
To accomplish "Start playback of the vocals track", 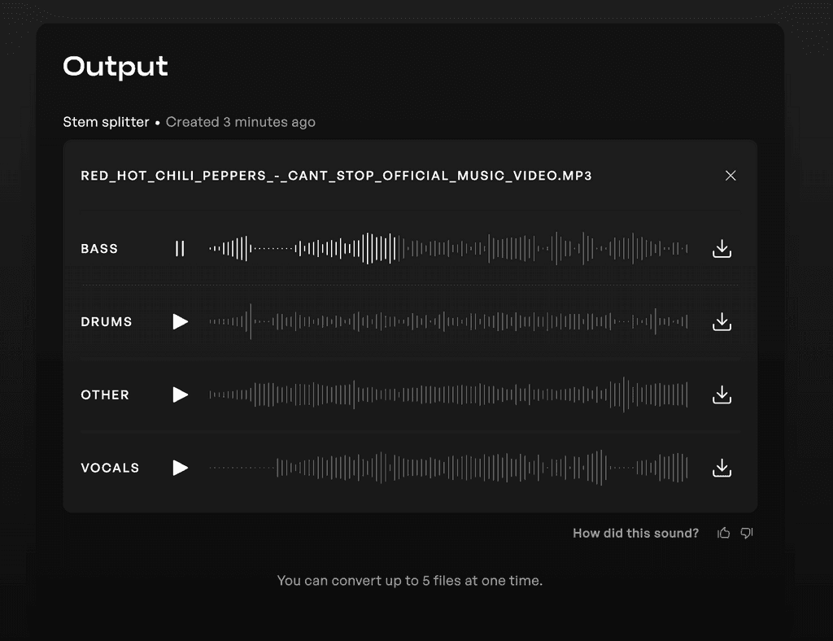I will pyautogui.click(x=180, y=468).
